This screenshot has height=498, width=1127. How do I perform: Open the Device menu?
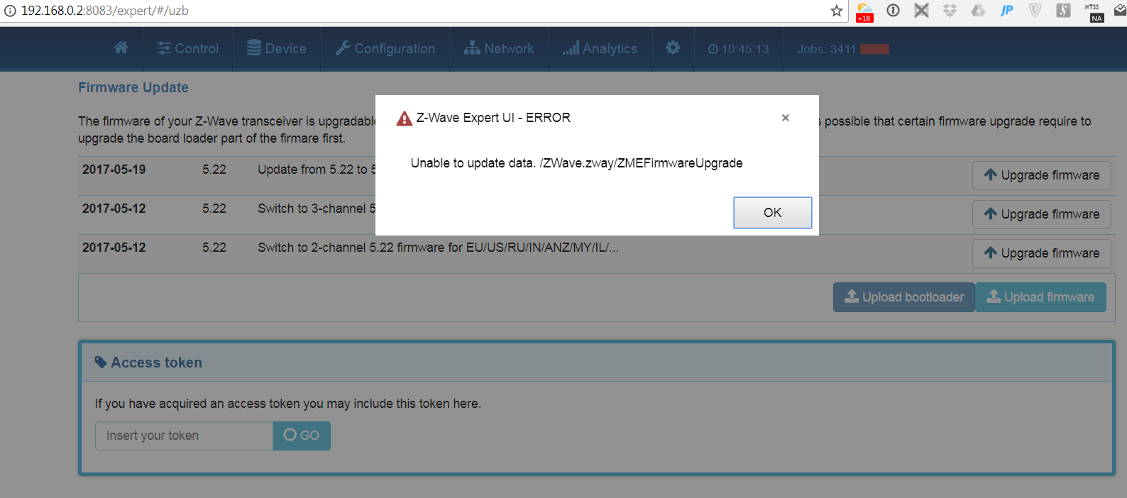coord(277,48)
